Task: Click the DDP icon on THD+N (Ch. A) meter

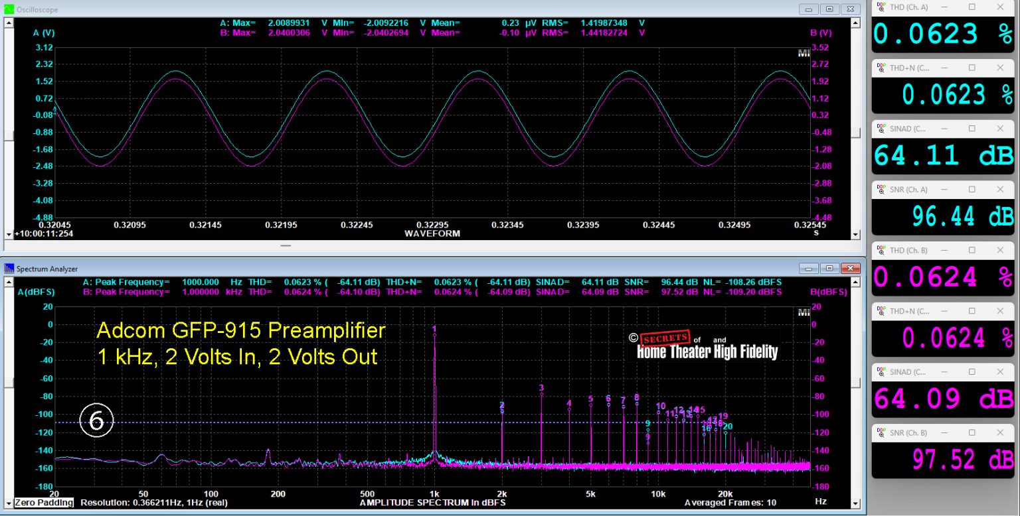Action: point(882,67)
